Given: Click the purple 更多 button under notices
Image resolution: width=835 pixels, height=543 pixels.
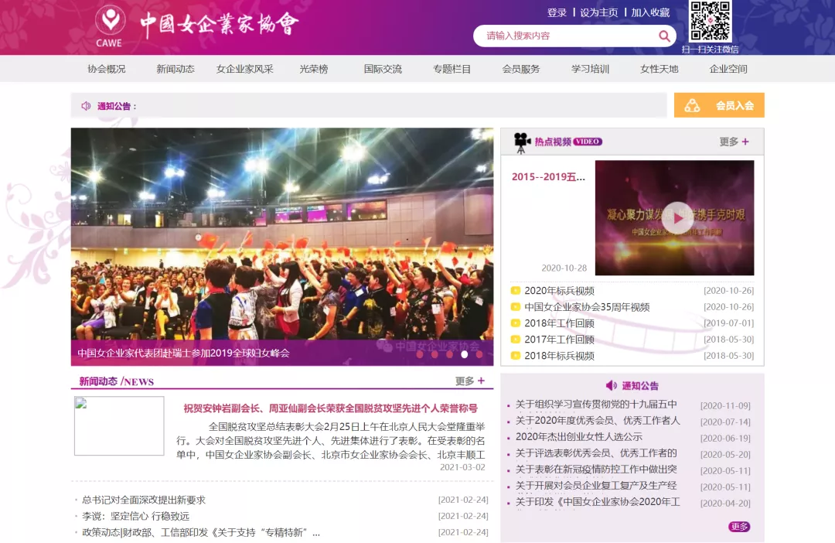Looking at the screenshot, I should (739, 527).
